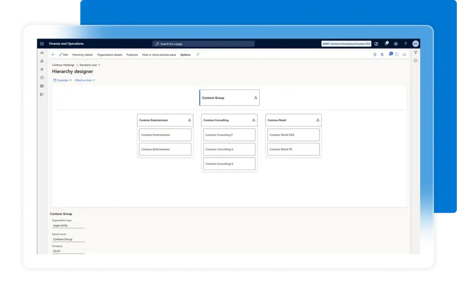Select the Contoso Retail parent node
The height and width of the screenshot is (293, 457).
point(294,120)
